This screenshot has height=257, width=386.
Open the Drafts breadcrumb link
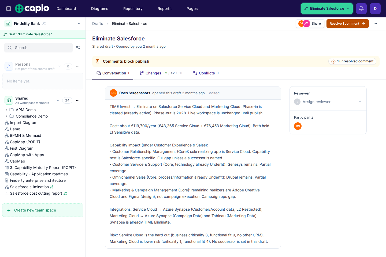click(x=98, y=24)
